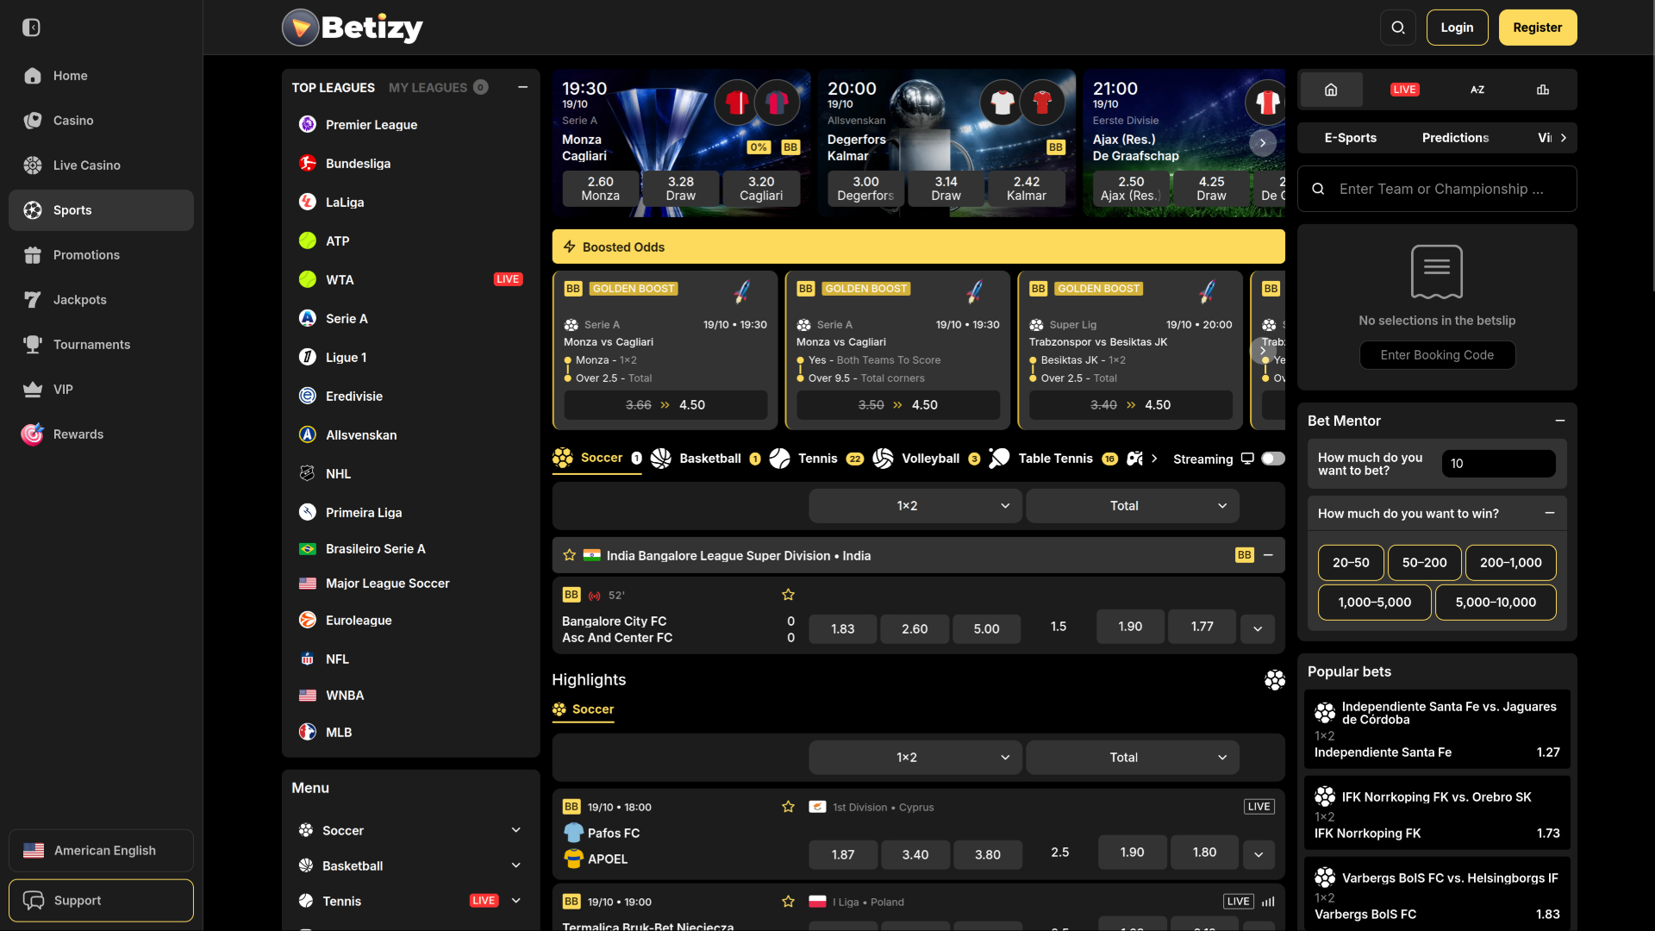Collapse the Bet Mentor panel

pos(1560,421)
